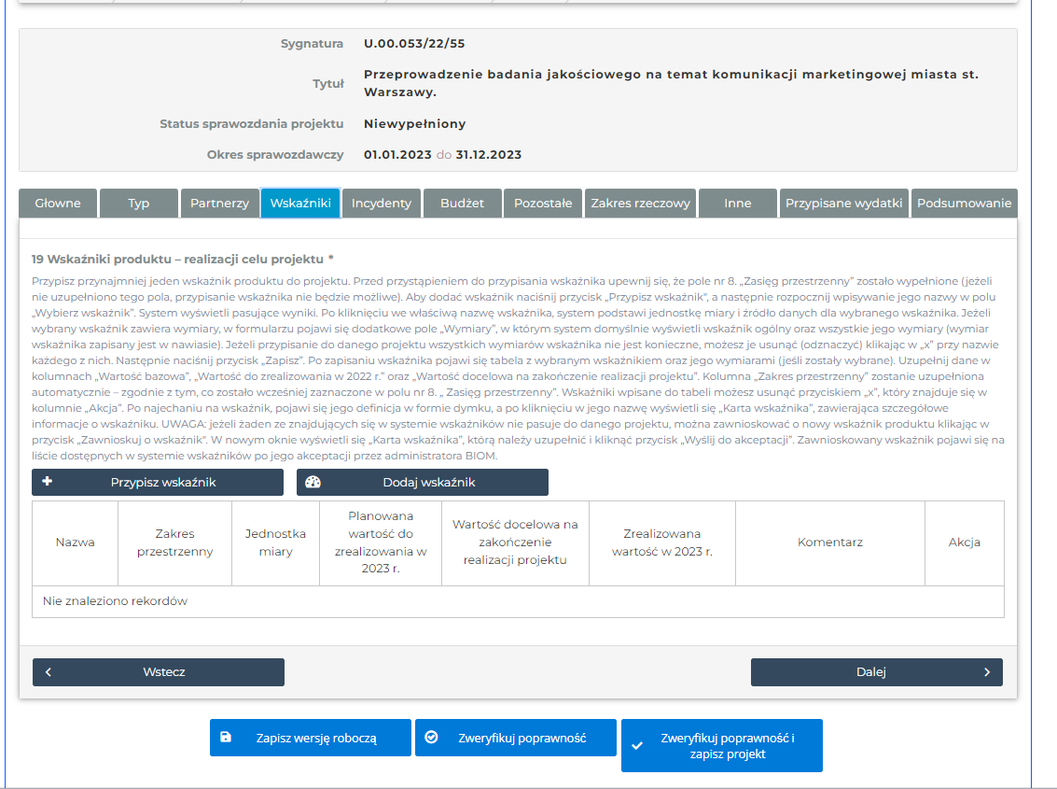Select the Wskaźniki tab

(299, 203)
